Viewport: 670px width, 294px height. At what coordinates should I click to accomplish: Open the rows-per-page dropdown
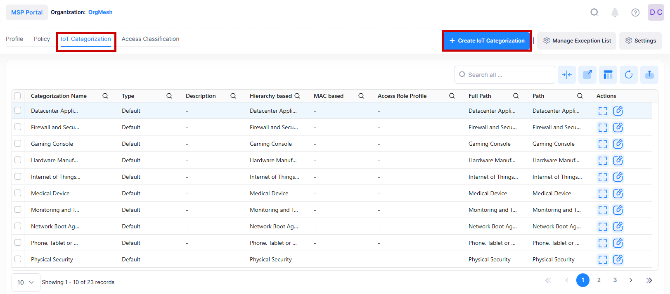click(26, 282)
